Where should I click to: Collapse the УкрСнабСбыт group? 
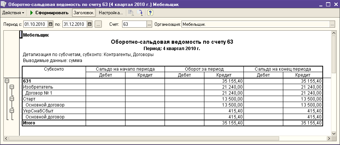tap(12, 111)
